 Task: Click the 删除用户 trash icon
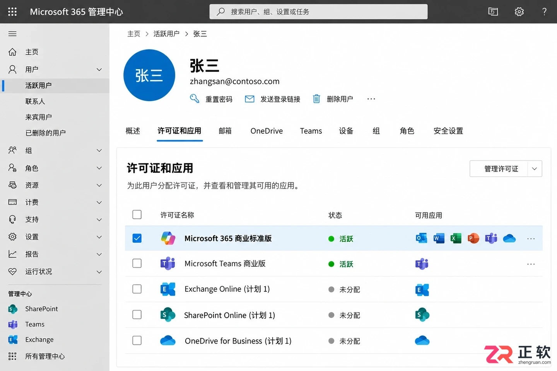tap(316, 99)
